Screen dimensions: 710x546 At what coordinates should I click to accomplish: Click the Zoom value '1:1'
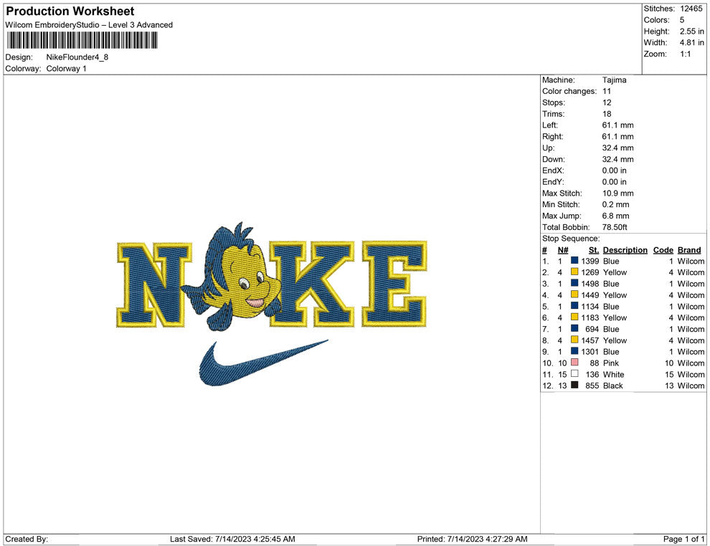pyautogui.click(x=685, y=54)
